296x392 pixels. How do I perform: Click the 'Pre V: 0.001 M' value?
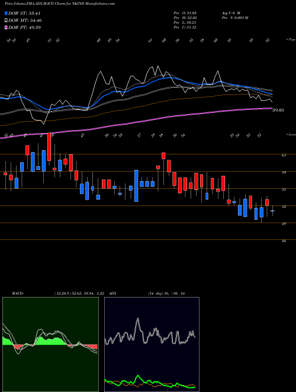pyautogui.click(x=234, y=18)
